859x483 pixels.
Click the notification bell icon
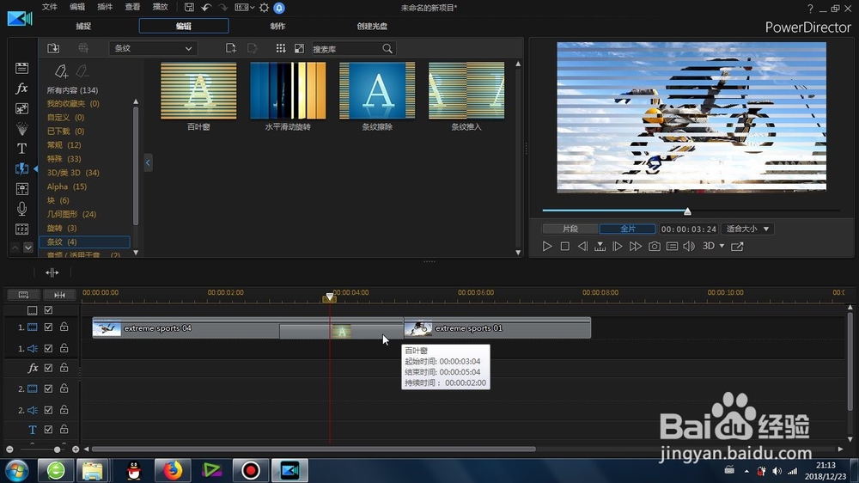coord(279,8)
